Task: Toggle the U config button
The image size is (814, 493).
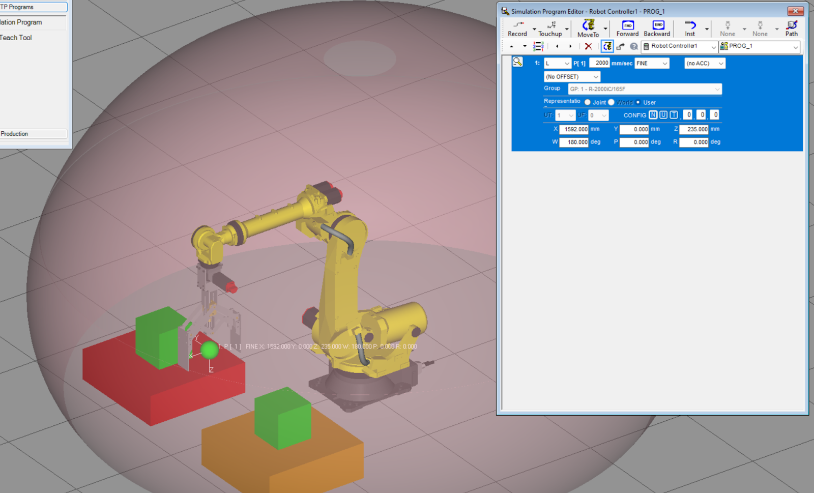Action: [663, 115]
